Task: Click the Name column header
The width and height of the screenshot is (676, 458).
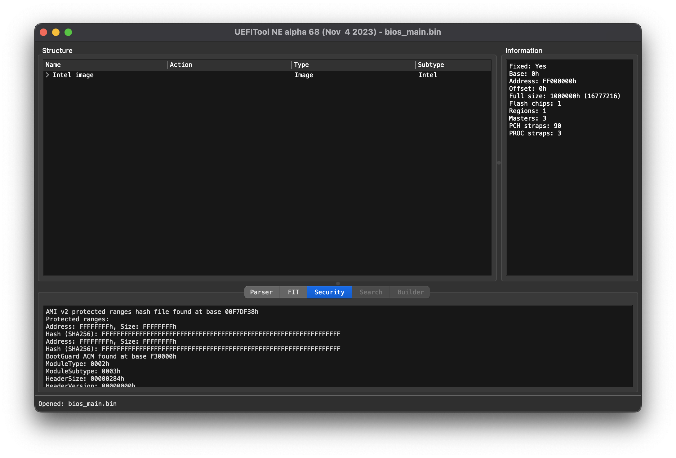Action: (x=105, y=65)
